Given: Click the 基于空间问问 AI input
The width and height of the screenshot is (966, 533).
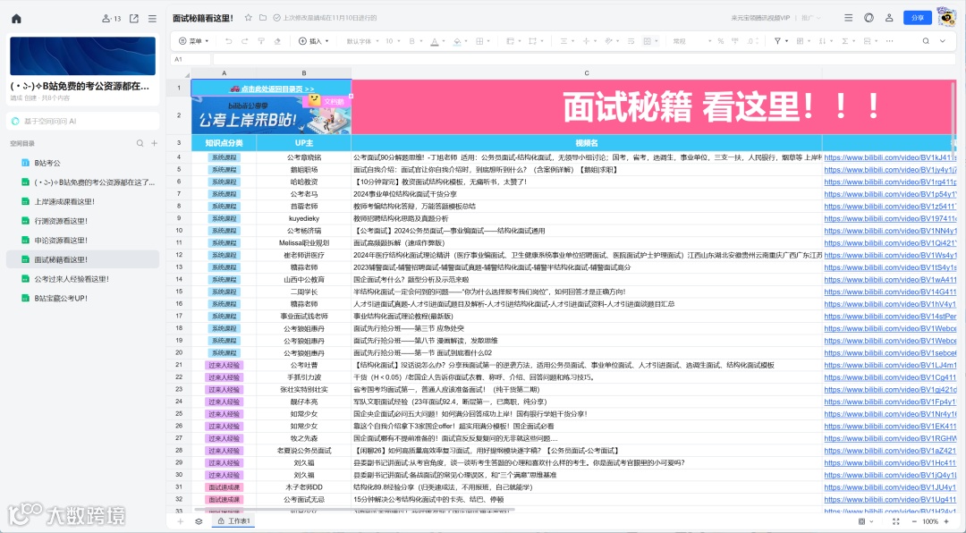Looking at the screenshot, I should (82, 122).
